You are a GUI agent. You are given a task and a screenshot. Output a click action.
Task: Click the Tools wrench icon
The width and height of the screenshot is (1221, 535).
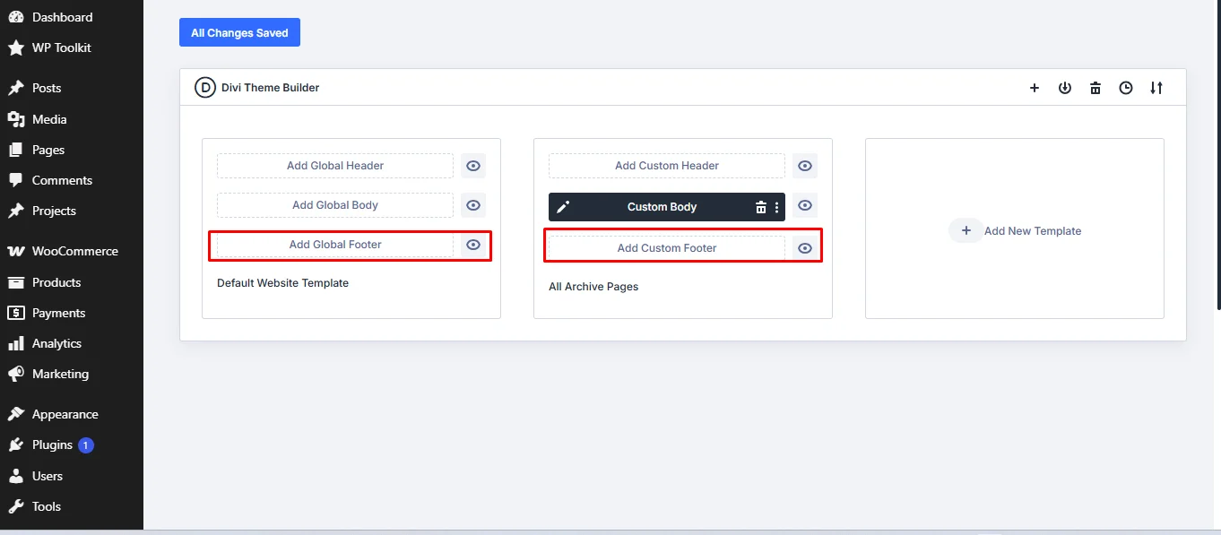[x=15, y=506]
